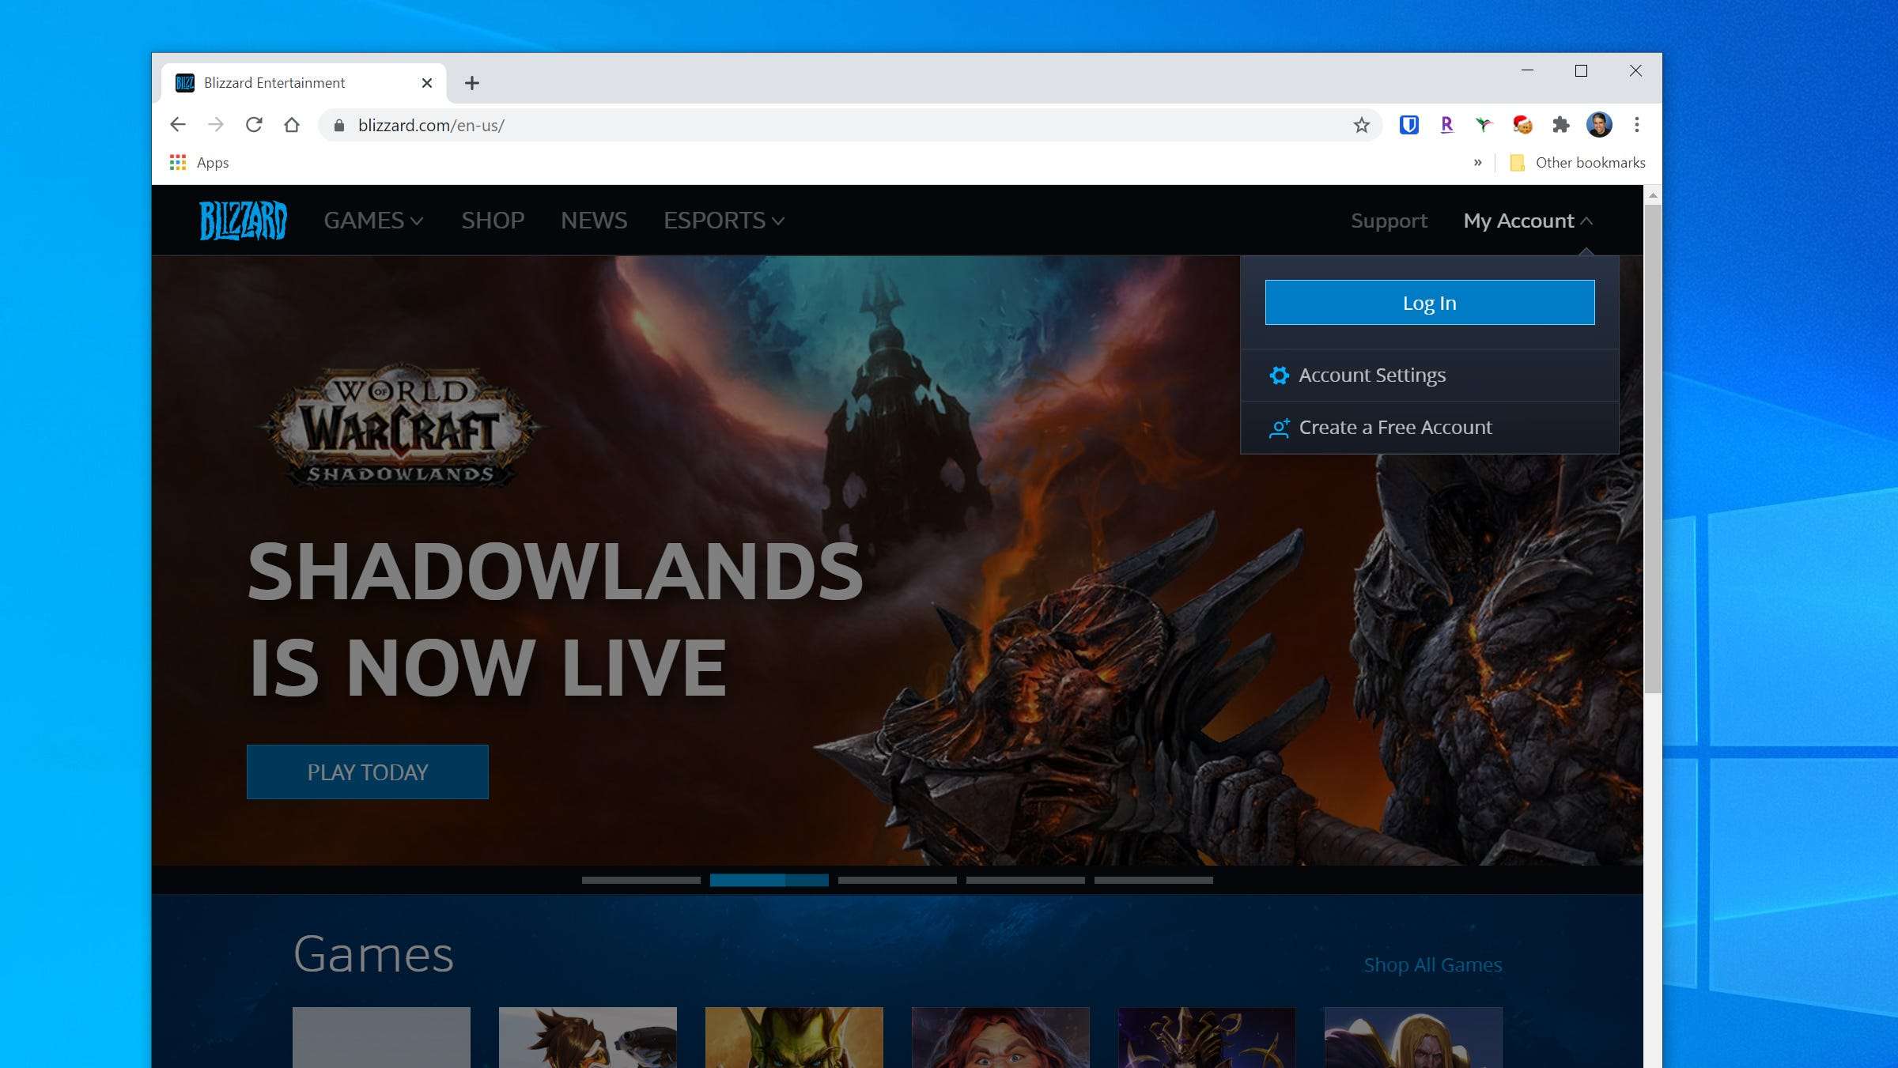Open the Other bookmarks folder
Image resolution: width=1898 pixels, height=1068 pixels.
pyautogui.click(x=1578, y=162)
